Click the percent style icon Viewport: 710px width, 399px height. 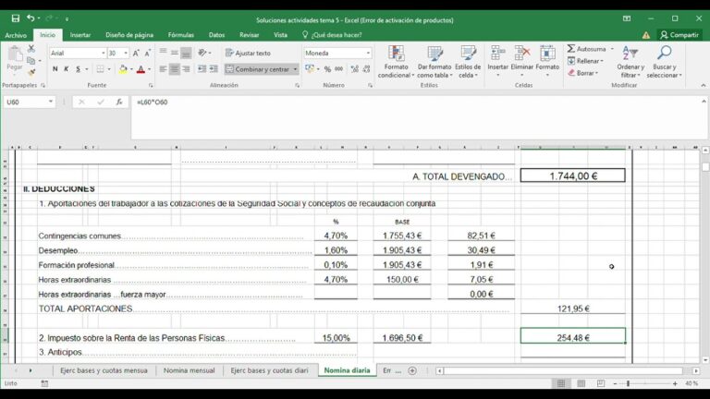click(x=327, y=69)
